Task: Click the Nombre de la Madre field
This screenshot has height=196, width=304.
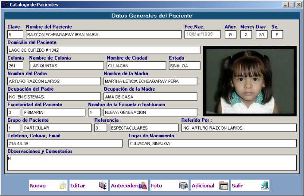Action: click(x=150, y=81)
